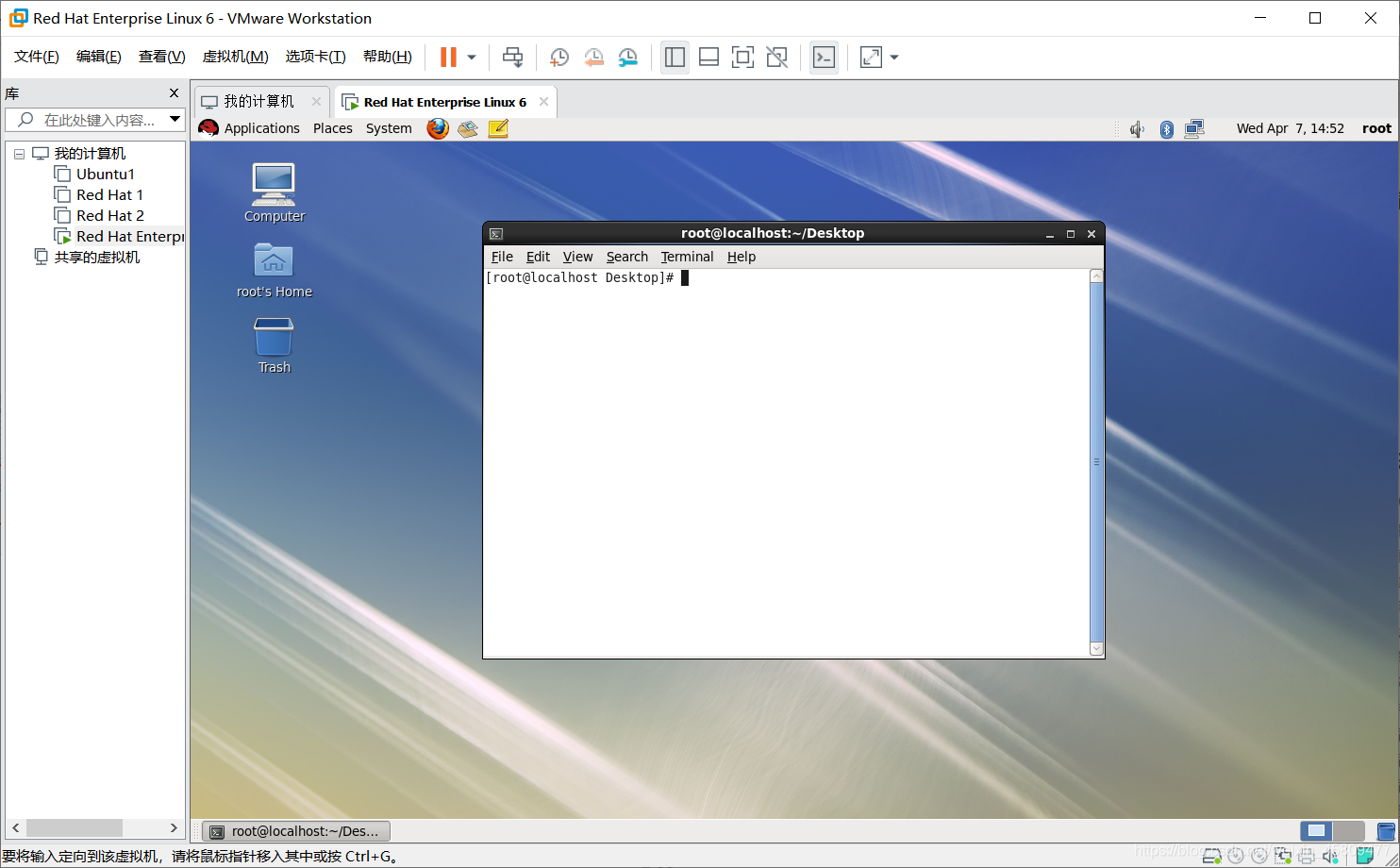
Task: Launch Firefox from the GNOME panel
Action: click(438, 128)
